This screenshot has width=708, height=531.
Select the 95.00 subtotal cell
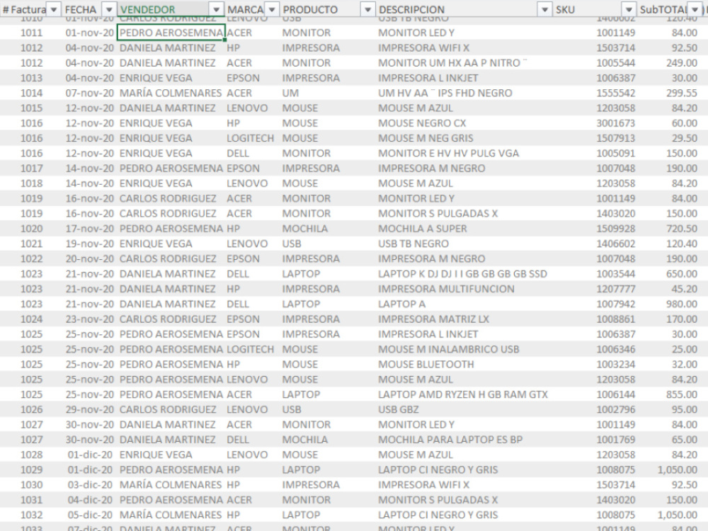(684, 409)
